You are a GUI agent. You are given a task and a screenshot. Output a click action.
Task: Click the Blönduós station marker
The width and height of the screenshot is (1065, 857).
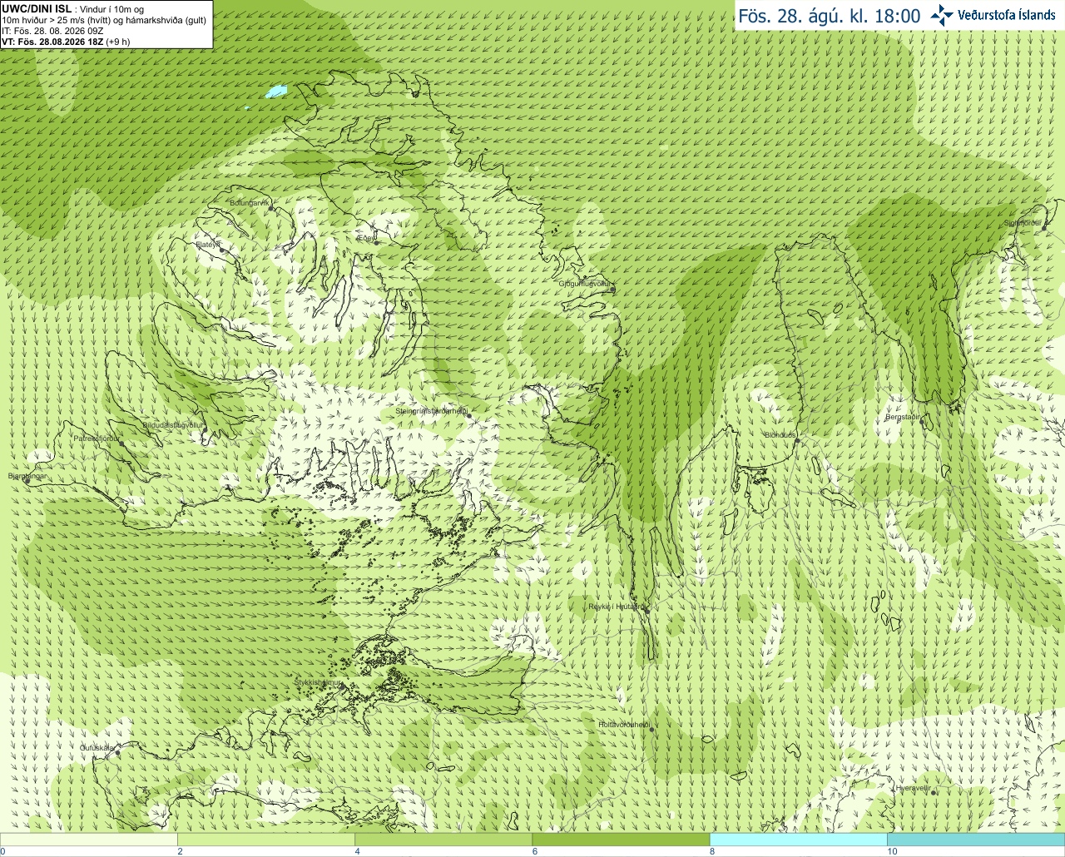[x=797, y=440]
